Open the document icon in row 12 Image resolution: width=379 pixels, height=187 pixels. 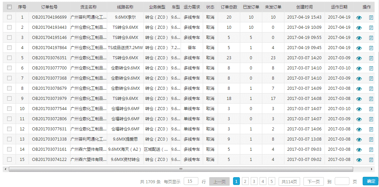(371, 129)
